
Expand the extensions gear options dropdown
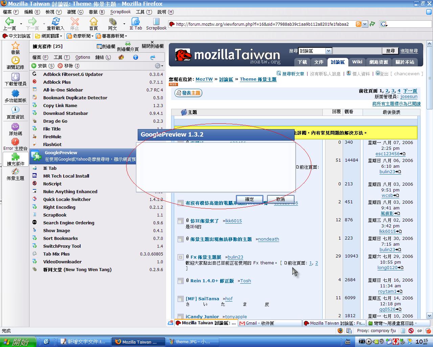[x=159, y=66]
